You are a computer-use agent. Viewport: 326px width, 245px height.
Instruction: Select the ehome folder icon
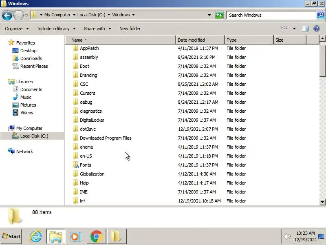(x=75, y=147)
